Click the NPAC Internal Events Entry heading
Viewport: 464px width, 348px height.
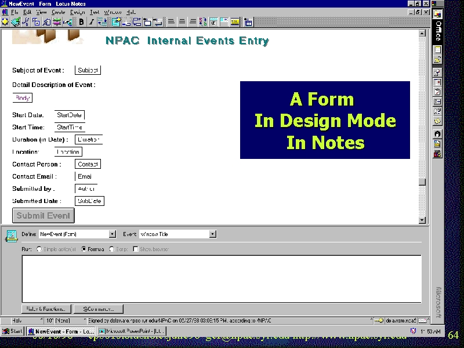(187, 41)
